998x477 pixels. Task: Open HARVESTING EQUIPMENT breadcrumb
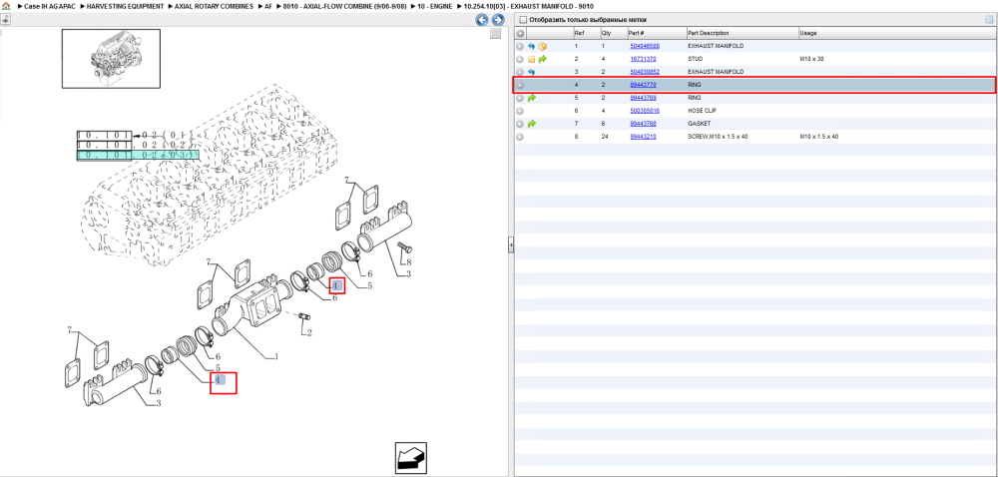[x=126, y=6]
